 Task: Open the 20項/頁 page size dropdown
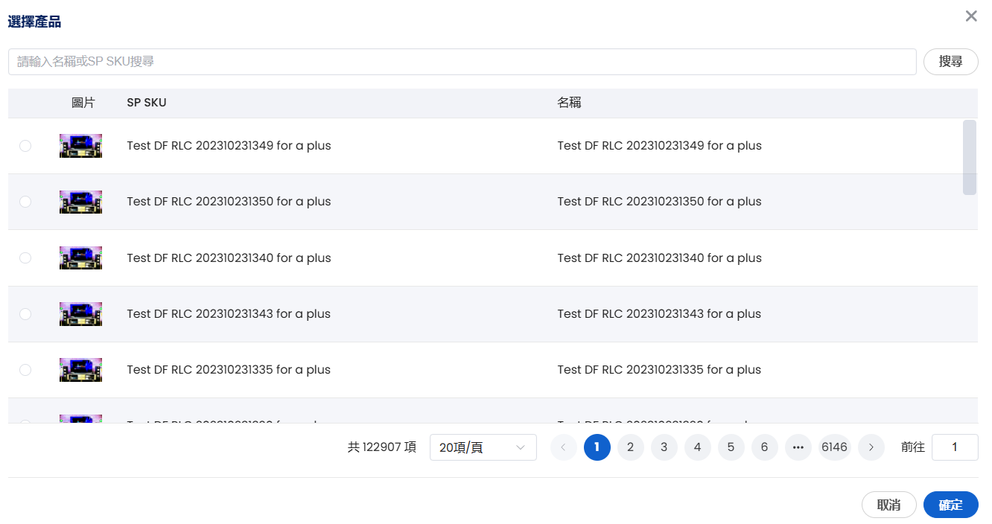[483, 447]
